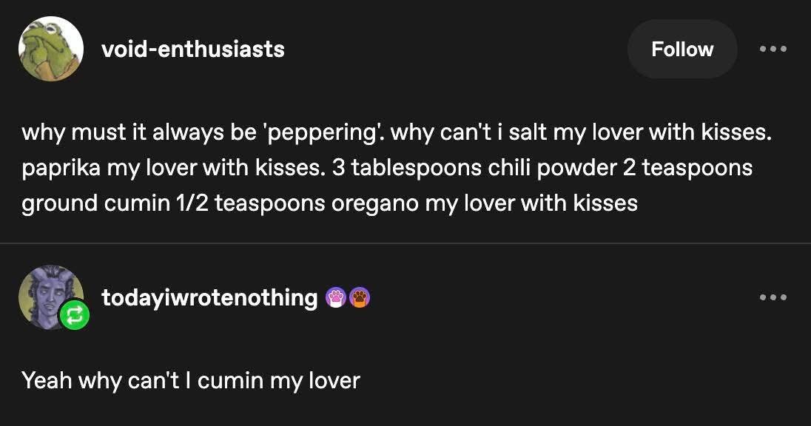Click the purple paw badge
Screen dimensions: 811x426
coord(336,297)
